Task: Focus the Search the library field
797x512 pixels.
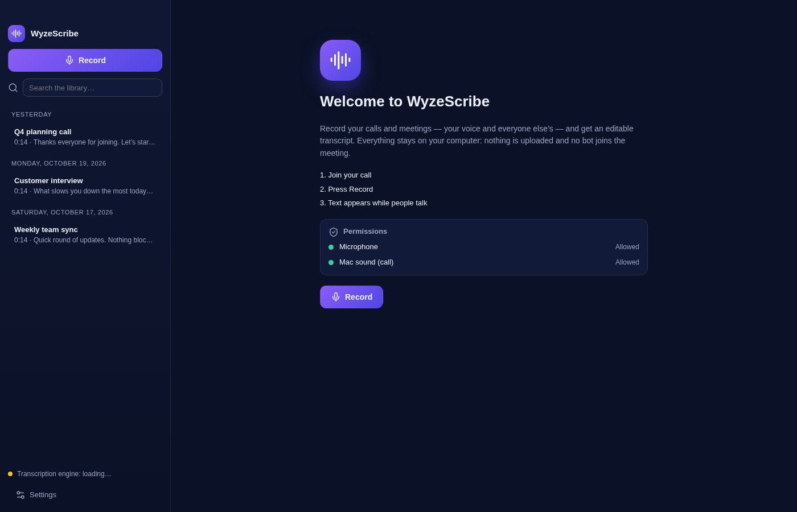Action: pyautogui.click(x=92, y=88)
